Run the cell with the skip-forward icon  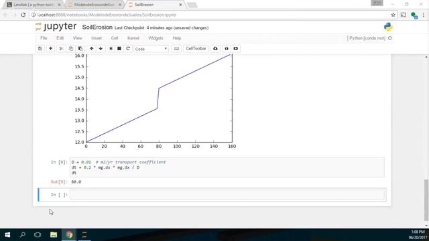[x=111, y=49]
